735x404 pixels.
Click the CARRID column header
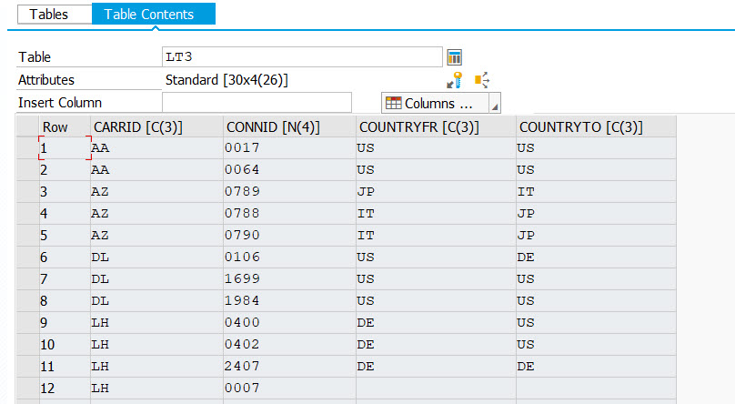tap(156, 127)
